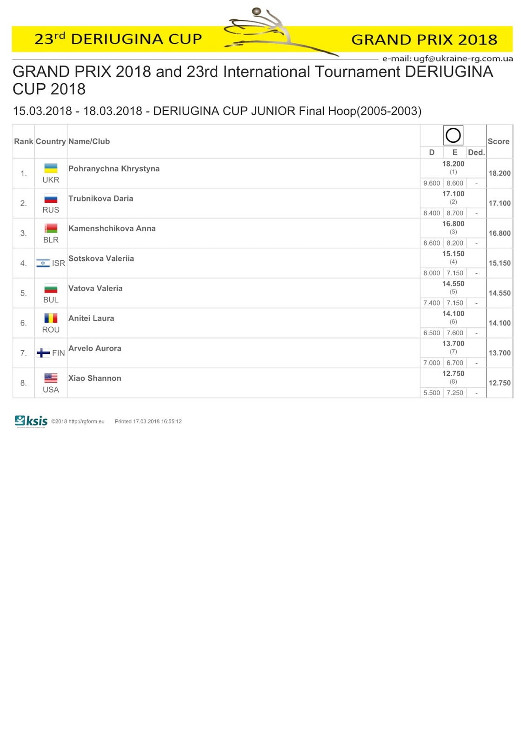The image size is (526, 744).
Task: Click the USA flag icon
Action: coord(51,378)
